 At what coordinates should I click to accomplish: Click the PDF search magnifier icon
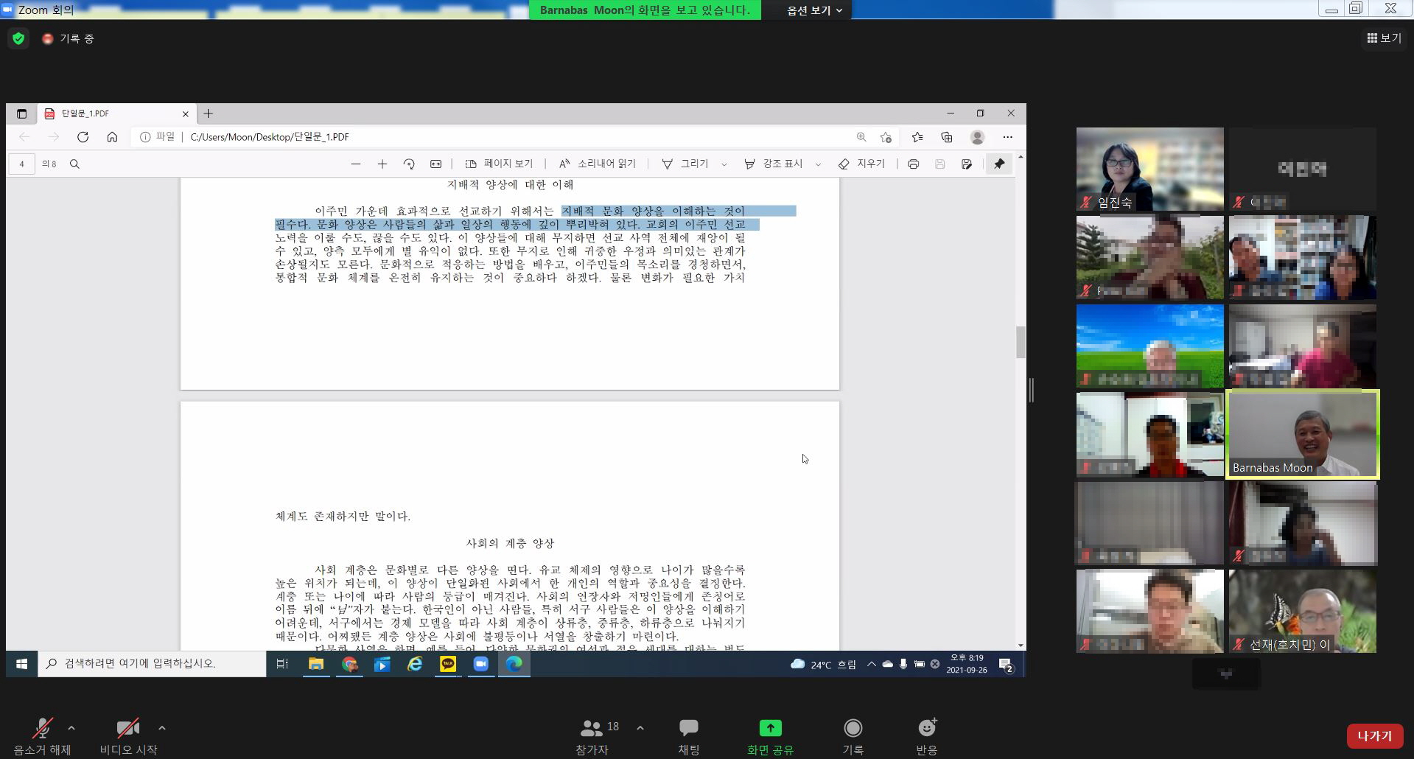[x=74, y=164]
